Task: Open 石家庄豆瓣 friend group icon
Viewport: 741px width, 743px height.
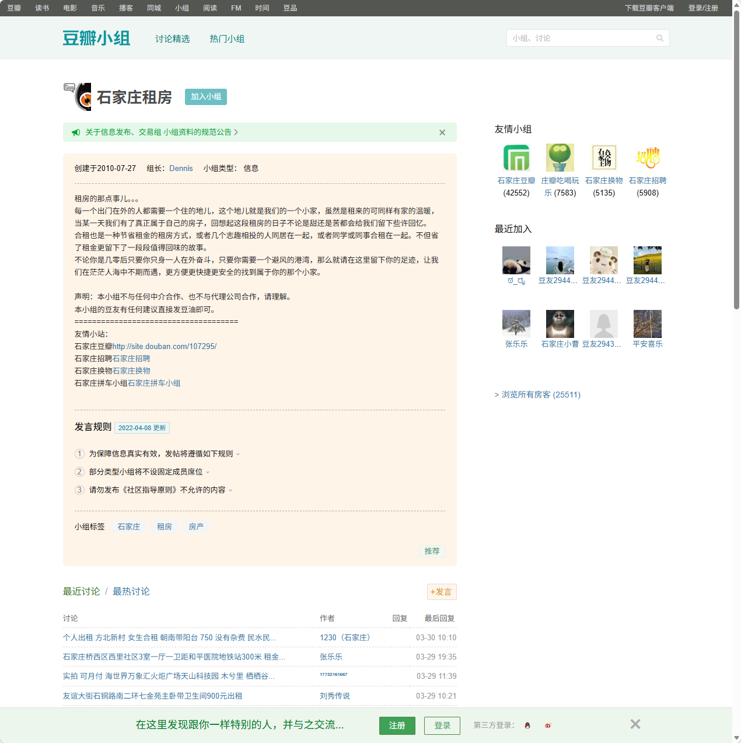Action: (516, 157)
